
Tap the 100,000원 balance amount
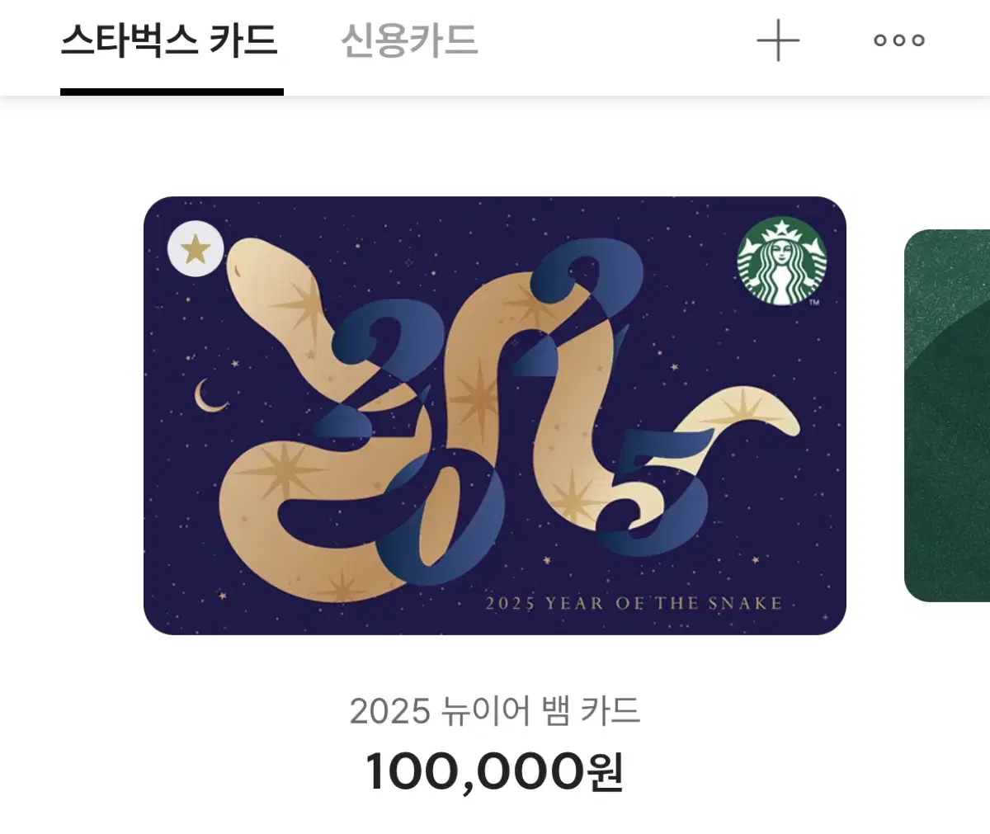(x=494, y=771)
